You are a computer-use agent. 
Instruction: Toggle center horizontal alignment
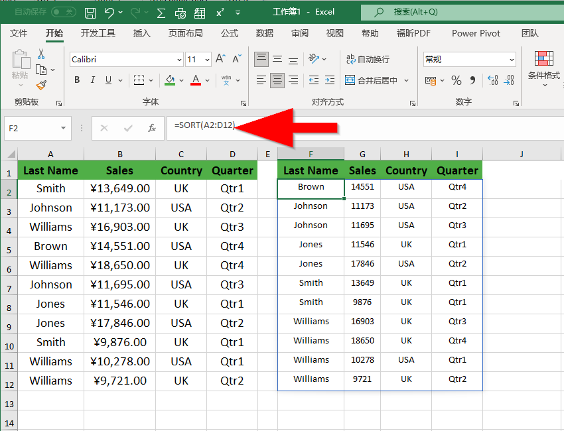pos(277,80)
